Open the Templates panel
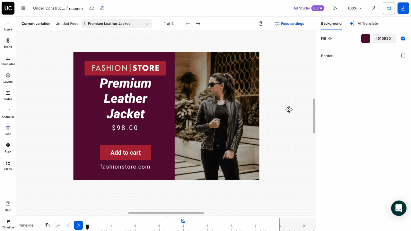411x231 pixels. click(x=8, y=60)
